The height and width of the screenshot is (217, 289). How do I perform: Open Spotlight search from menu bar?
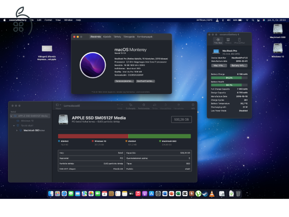pos(253,20)
